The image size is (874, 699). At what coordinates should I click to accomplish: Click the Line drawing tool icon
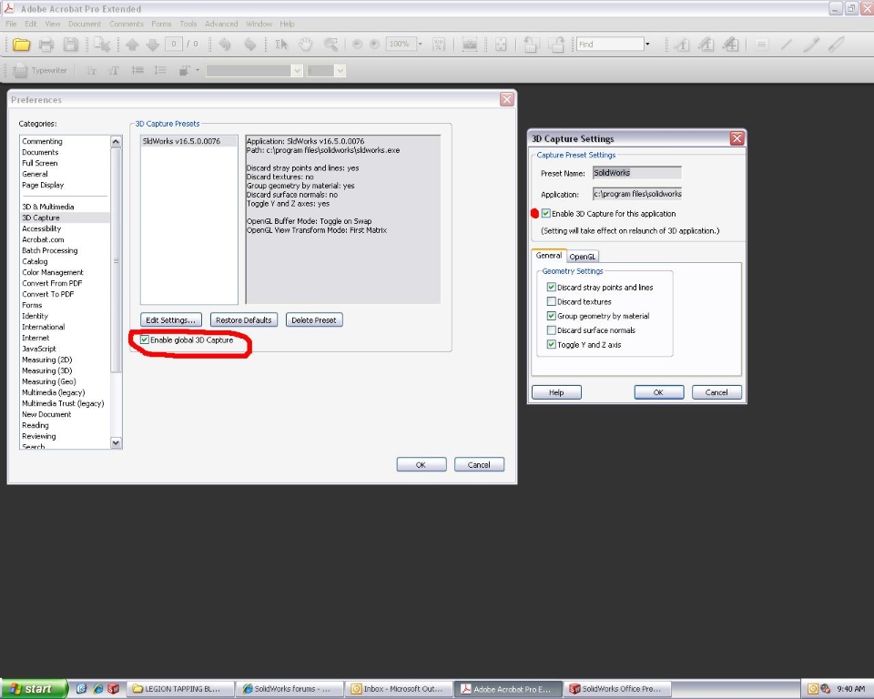coord(787,45)
